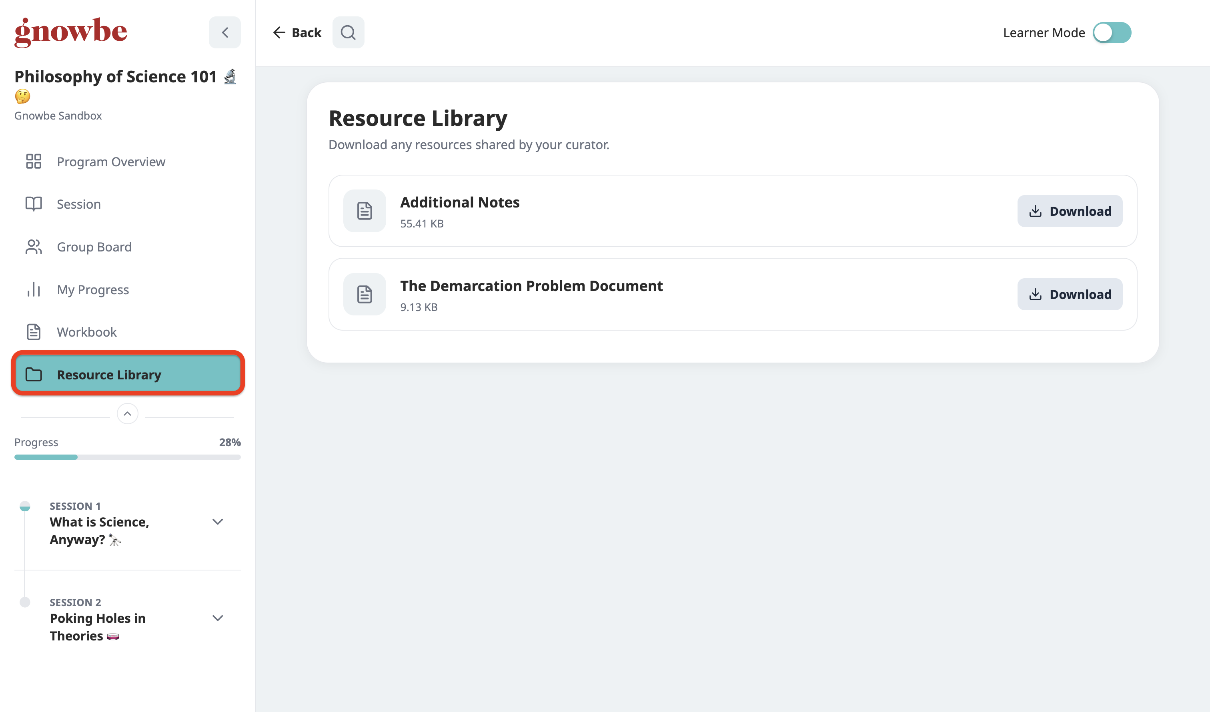Viewport: 1210px width, 712px height.
Task: Click the Session 1 progress dot
Action: 25,506
